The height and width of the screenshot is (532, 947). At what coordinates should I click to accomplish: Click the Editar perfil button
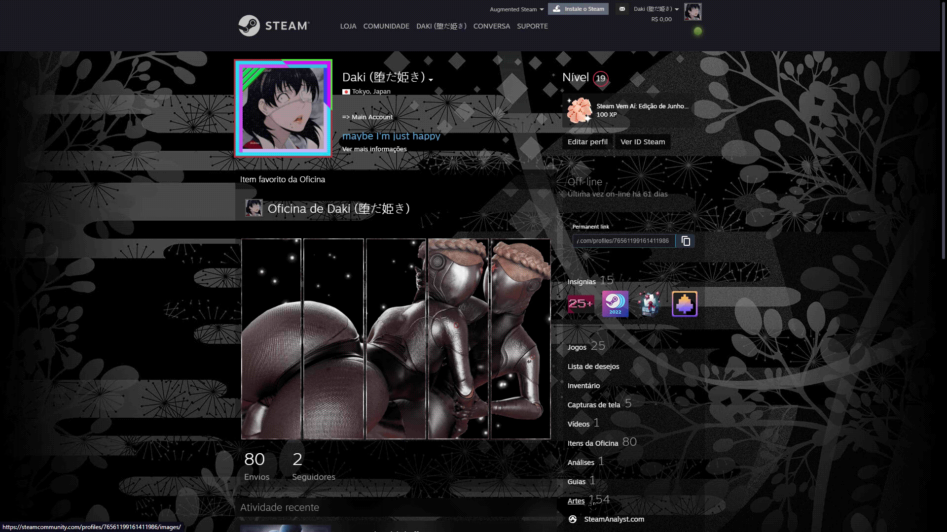click(587, 142)
